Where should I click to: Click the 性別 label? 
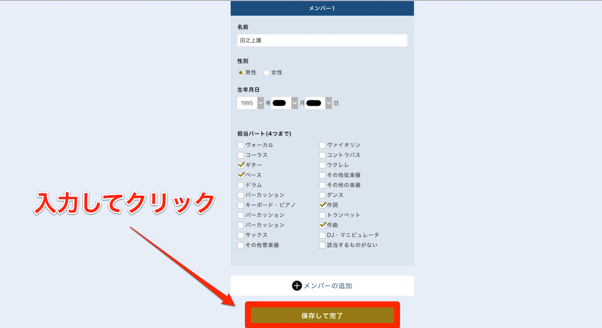coord(243,61)
